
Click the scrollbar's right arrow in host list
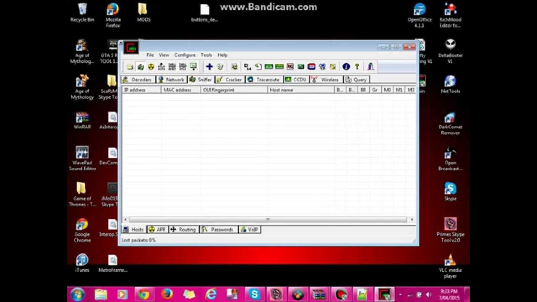[412, 219]
